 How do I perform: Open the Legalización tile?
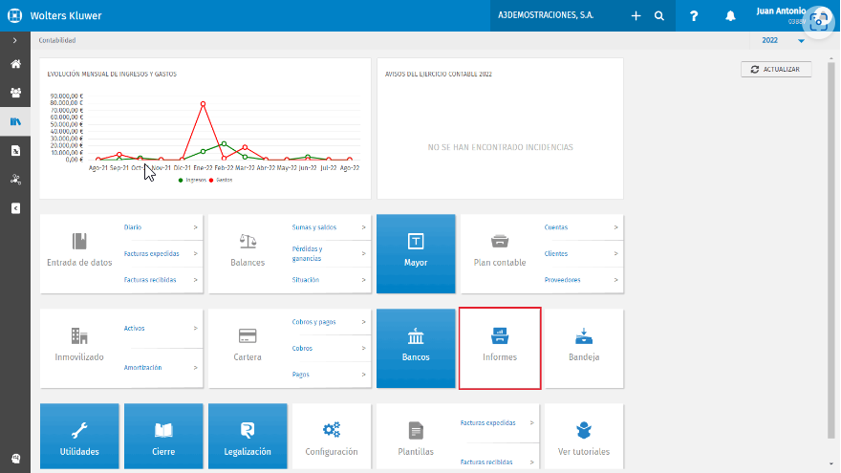tap(248, 437)
